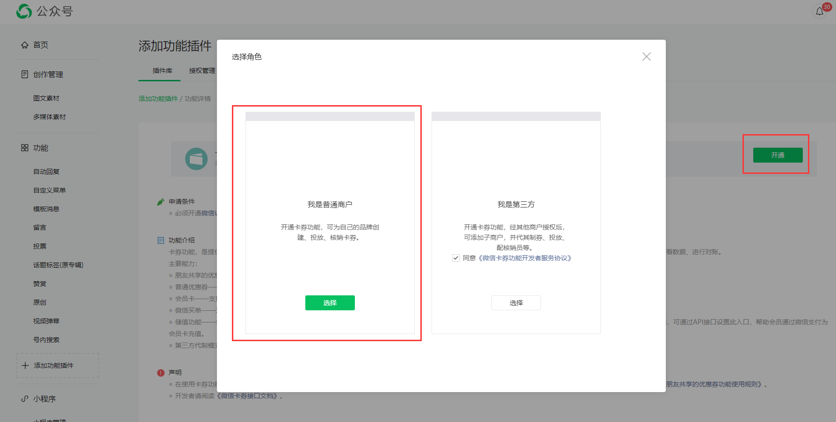Open the notification bell icon
Image resolution: width=836 pixels, height=422 pixels.
pos(819,12)
